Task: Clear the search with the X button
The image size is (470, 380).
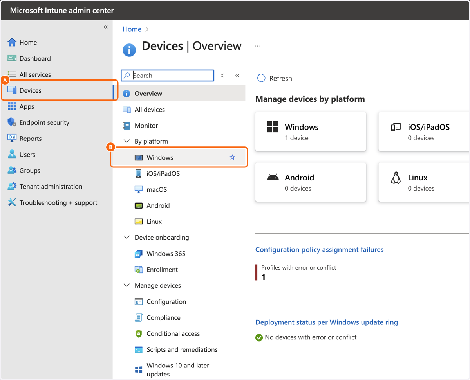Action: [222, 76]
